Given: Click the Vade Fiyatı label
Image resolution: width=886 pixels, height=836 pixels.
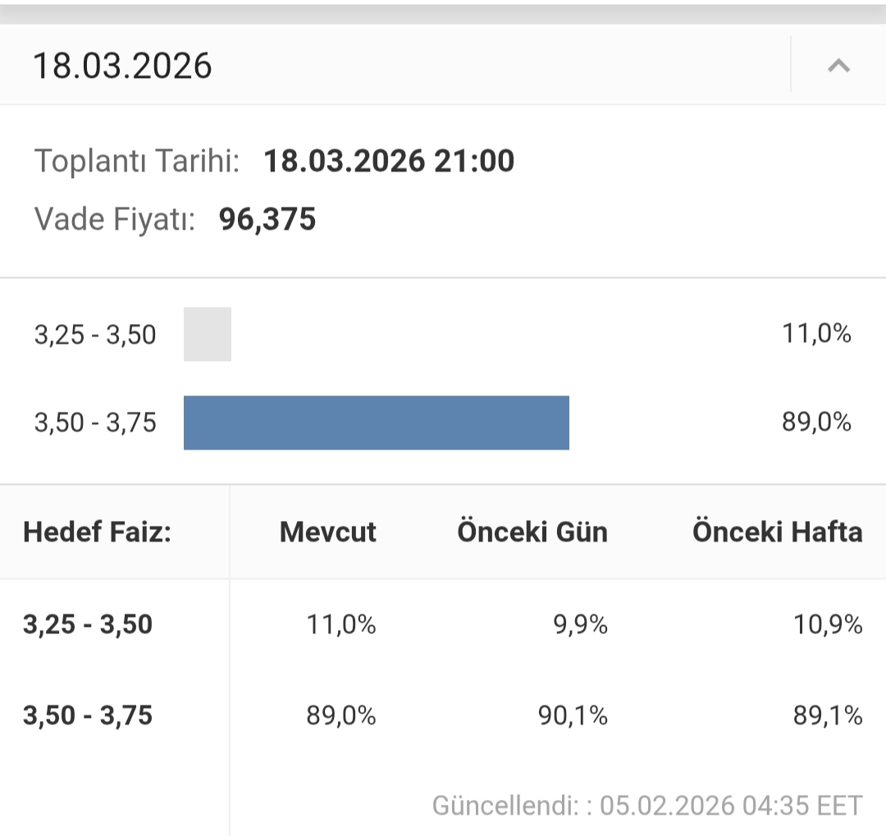Looking at the screenshot, I should point(115,219).
